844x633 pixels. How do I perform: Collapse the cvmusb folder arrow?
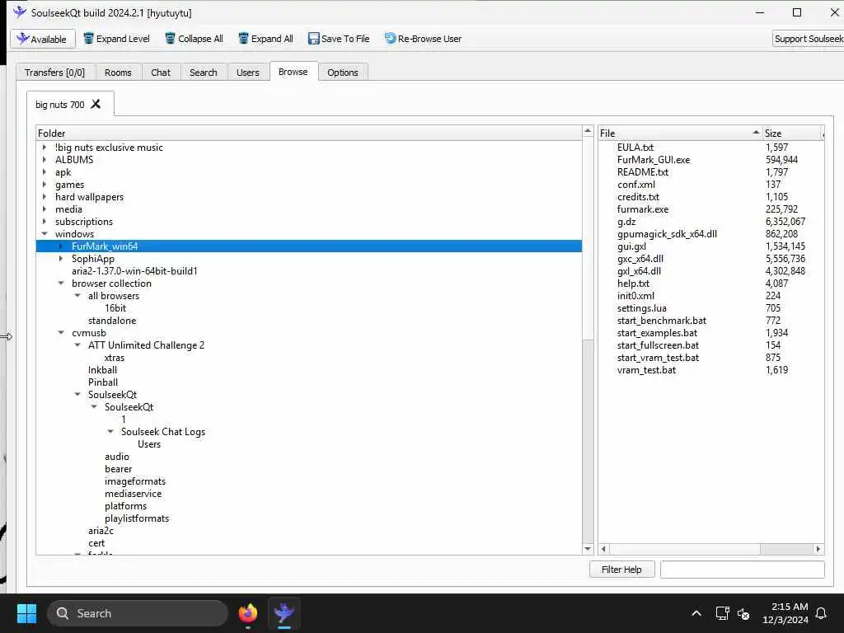[x=61, y=333]
